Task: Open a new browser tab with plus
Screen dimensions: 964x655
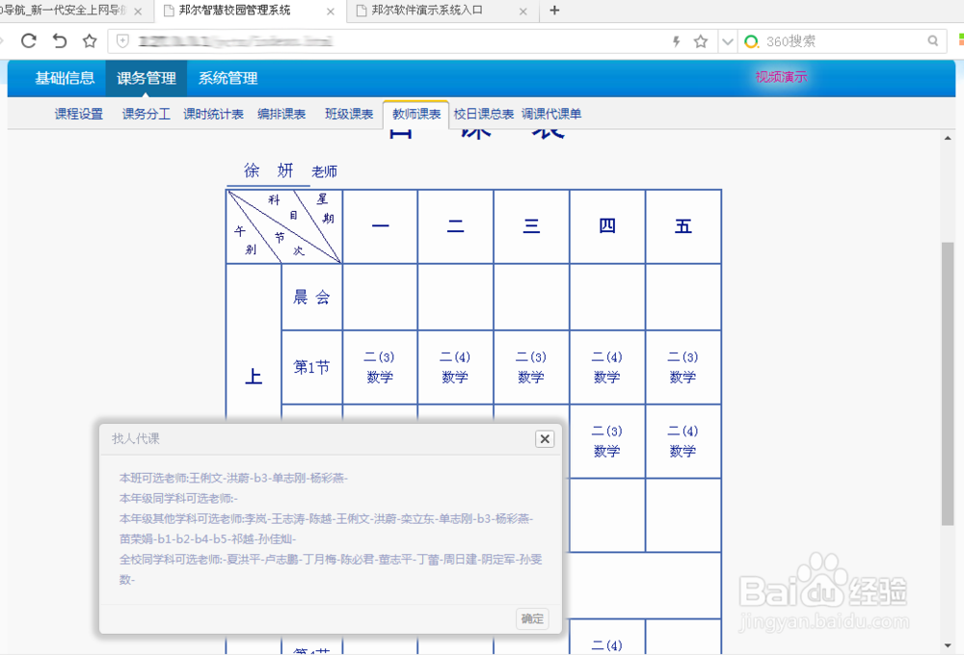Action: click(554, 10)
